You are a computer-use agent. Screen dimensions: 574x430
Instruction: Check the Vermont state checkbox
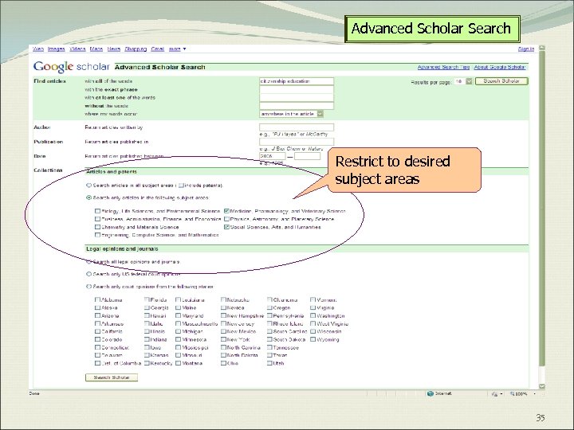[313, 300]
